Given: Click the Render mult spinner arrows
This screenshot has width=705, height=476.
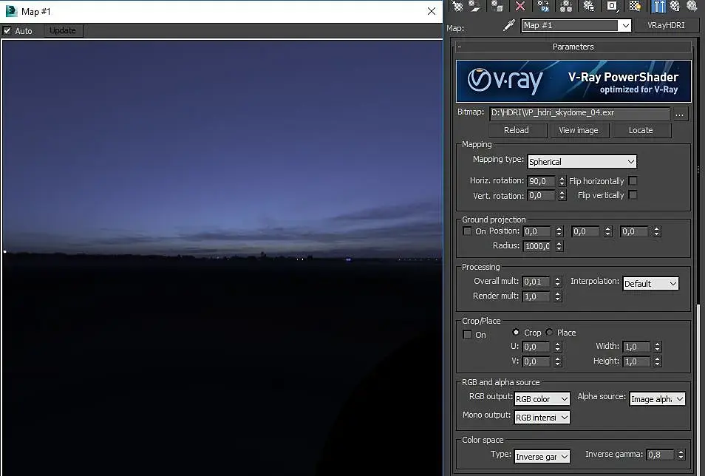Looking at the screenshot, I should (557, 296).
